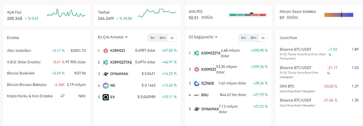The image size is (363, 126).
Task: Select 5m timeframe in En Çok Artanlar
Action: pyautogui.click(x=152, y=38)
